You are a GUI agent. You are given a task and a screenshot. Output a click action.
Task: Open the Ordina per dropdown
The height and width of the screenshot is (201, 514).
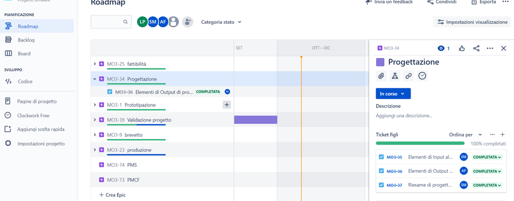click(466, 135)
